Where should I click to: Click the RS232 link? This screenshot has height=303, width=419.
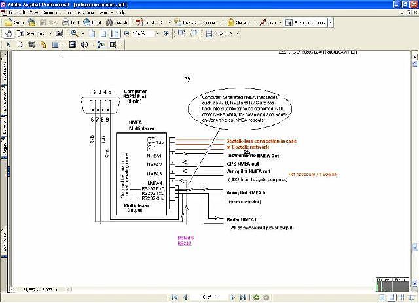(185, 243)
